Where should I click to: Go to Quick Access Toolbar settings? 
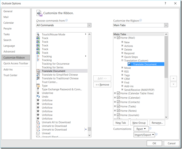16,63
